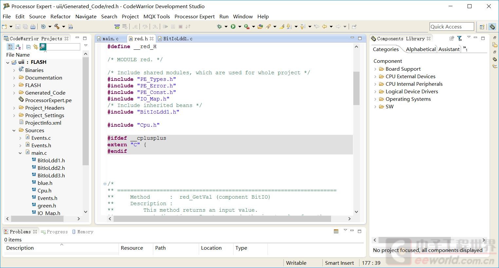The width and height of the screenshot is (499, 268).
Task: Open the Memory tab
Action: pos(83,232)
